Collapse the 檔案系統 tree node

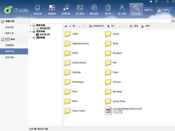click(x=30, y=25)
